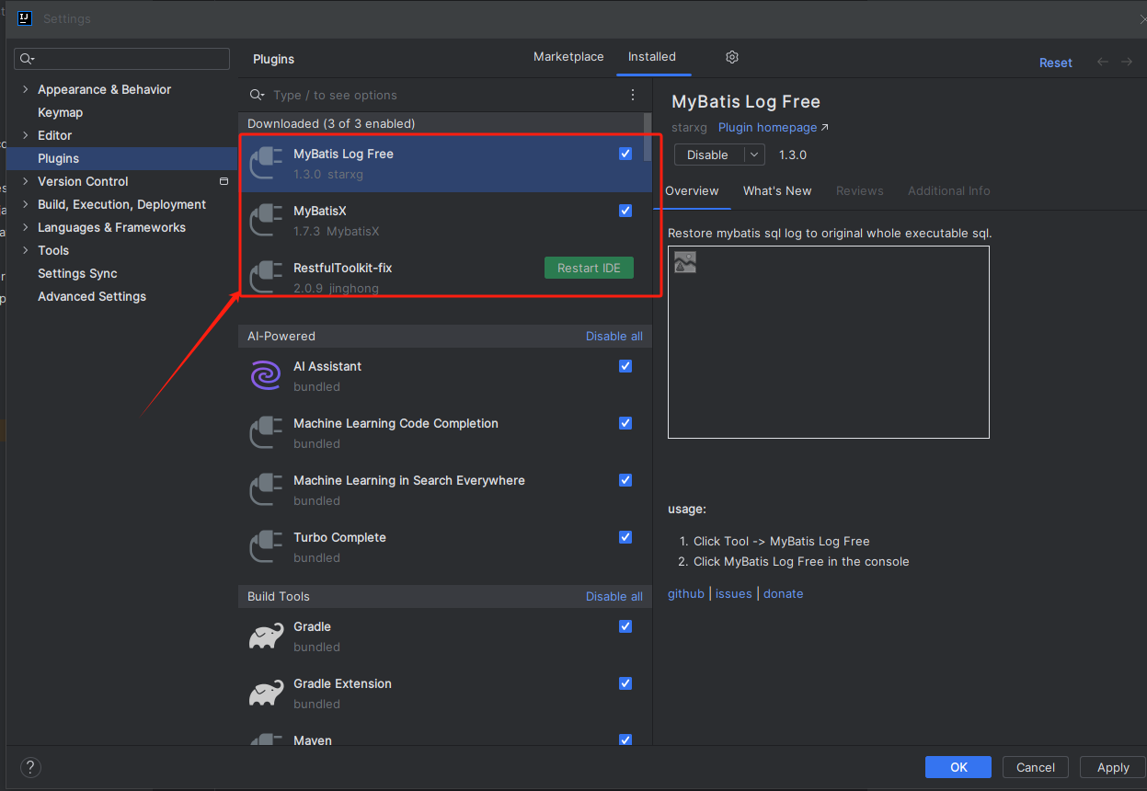
Task: Switch to the Marketplace tab
Action: click(568, 57)
